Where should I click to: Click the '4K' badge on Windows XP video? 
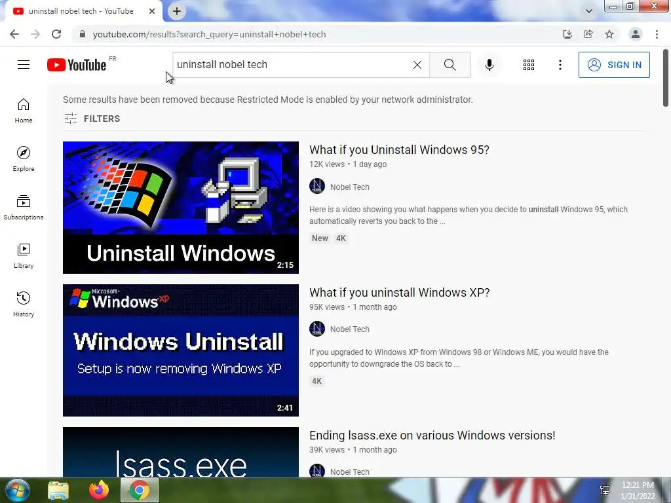pyautogui.click(x=316, y=381)
